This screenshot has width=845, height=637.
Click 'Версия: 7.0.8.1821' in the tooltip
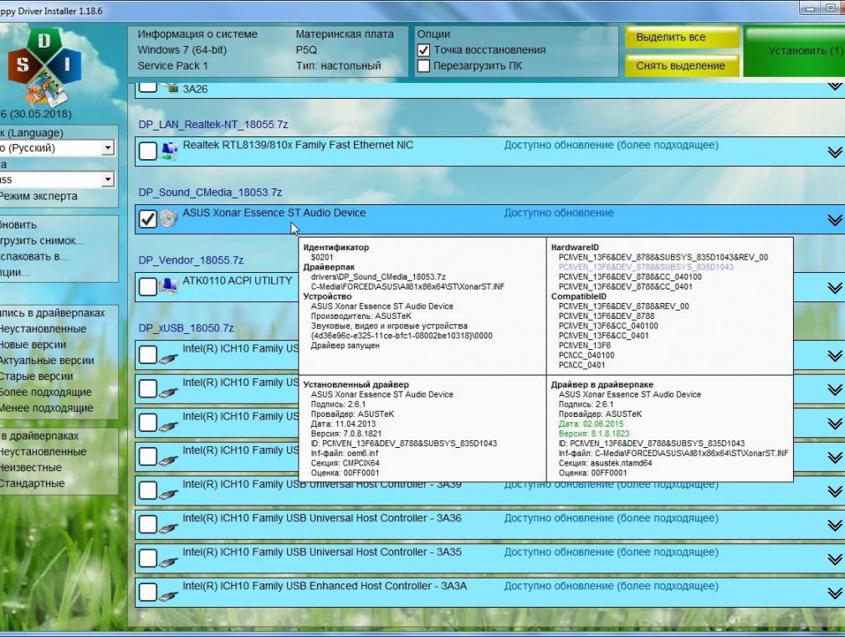tap(346, 434)
